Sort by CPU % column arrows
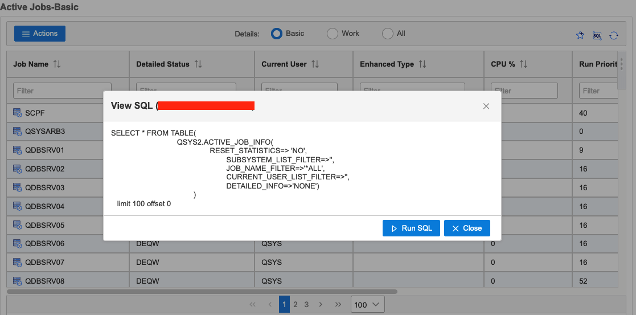Screen dimensions: 636x315 tap(523, 64)
